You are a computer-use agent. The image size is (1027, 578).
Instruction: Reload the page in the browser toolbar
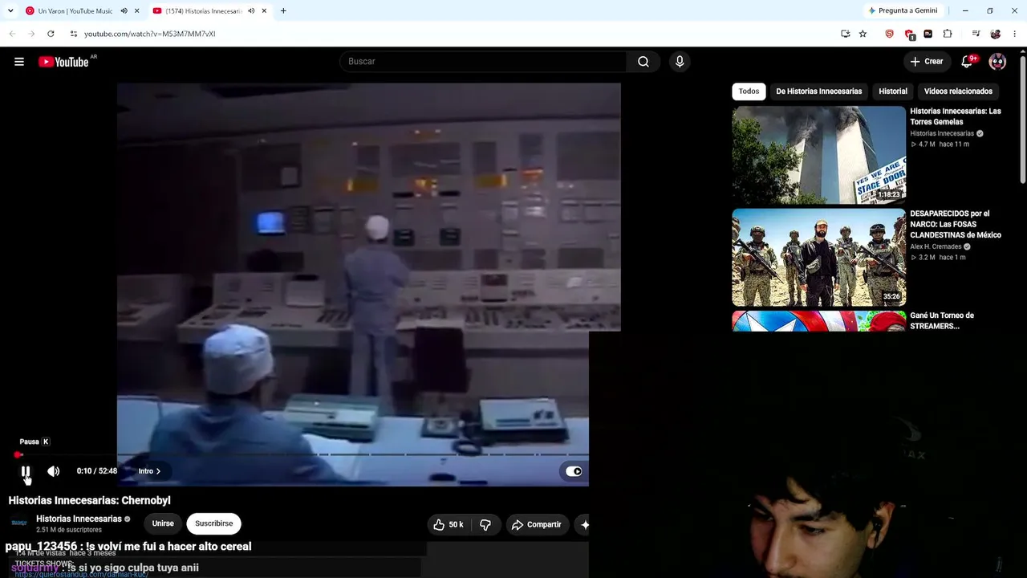51,34
